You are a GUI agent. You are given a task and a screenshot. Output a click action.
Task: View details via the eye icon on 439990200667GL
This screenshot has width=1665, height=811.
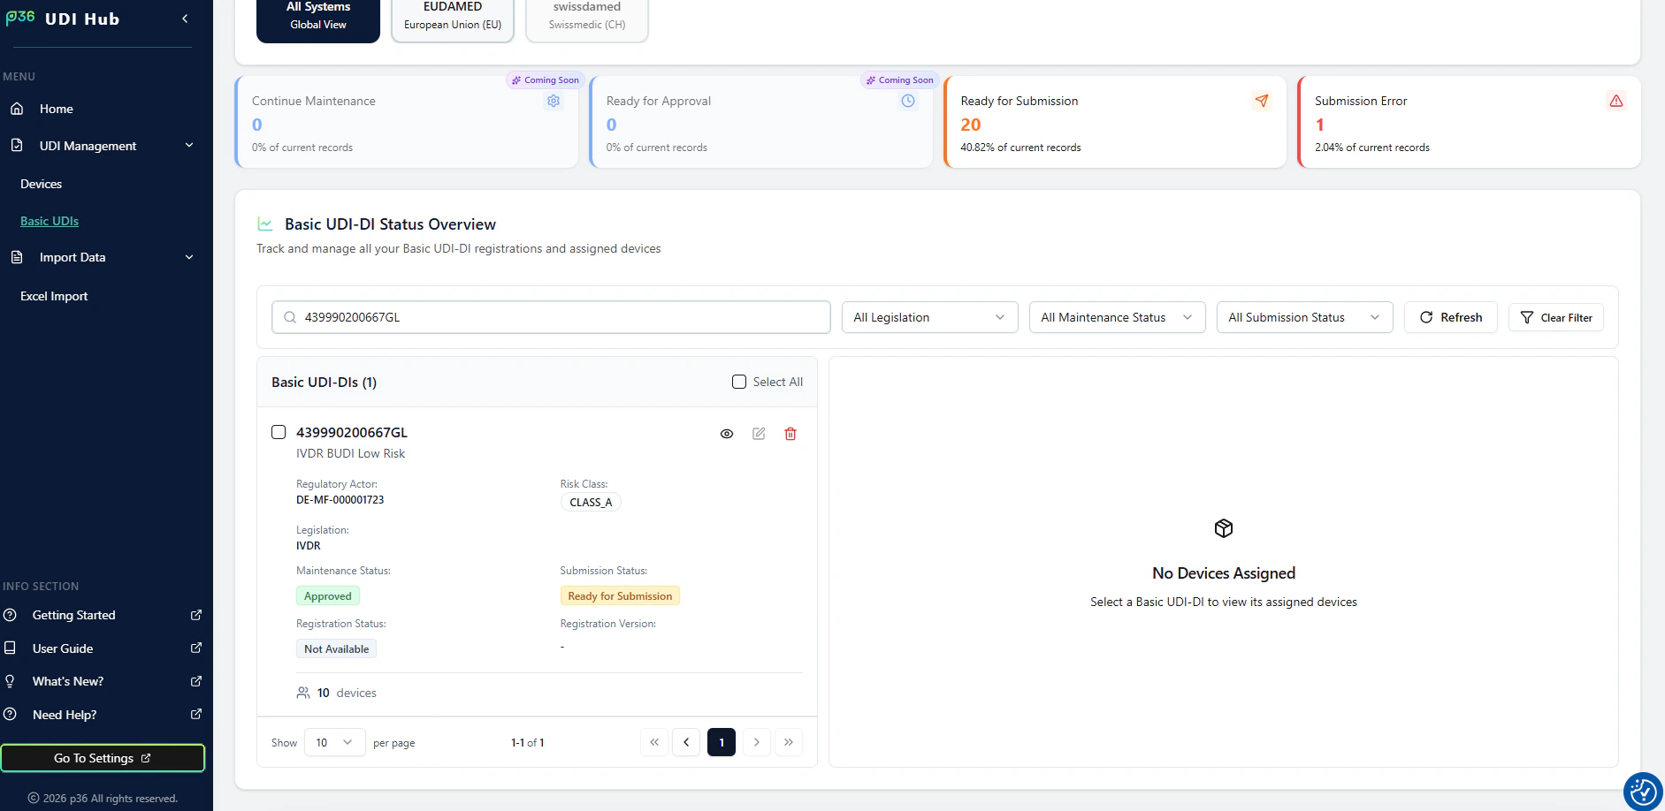pos(727,434)
